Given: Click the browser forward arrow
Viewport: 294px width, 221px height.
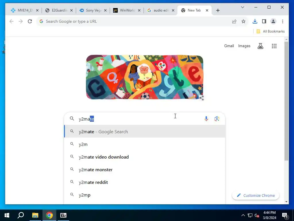Looking at the screenshot, I should [21, 21].
